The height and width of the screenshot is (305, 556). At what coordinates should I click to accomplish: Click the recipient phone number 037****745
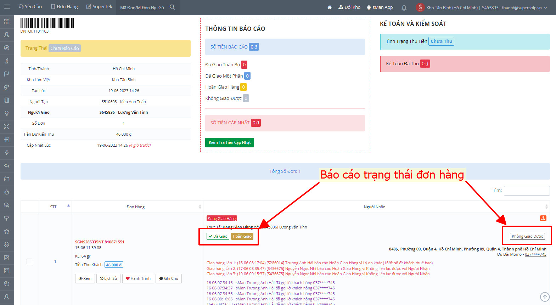(x=535, y=254)
